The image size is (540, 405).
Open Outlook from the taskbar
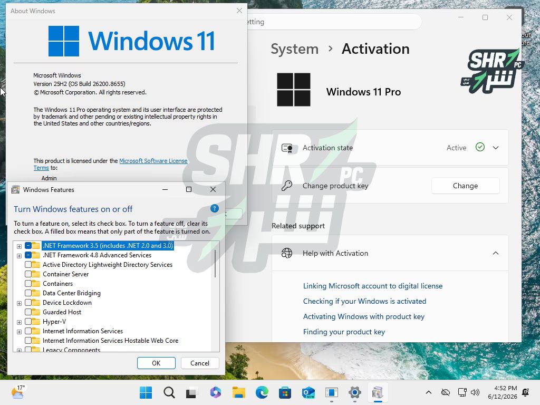click(x=308, y=392)
